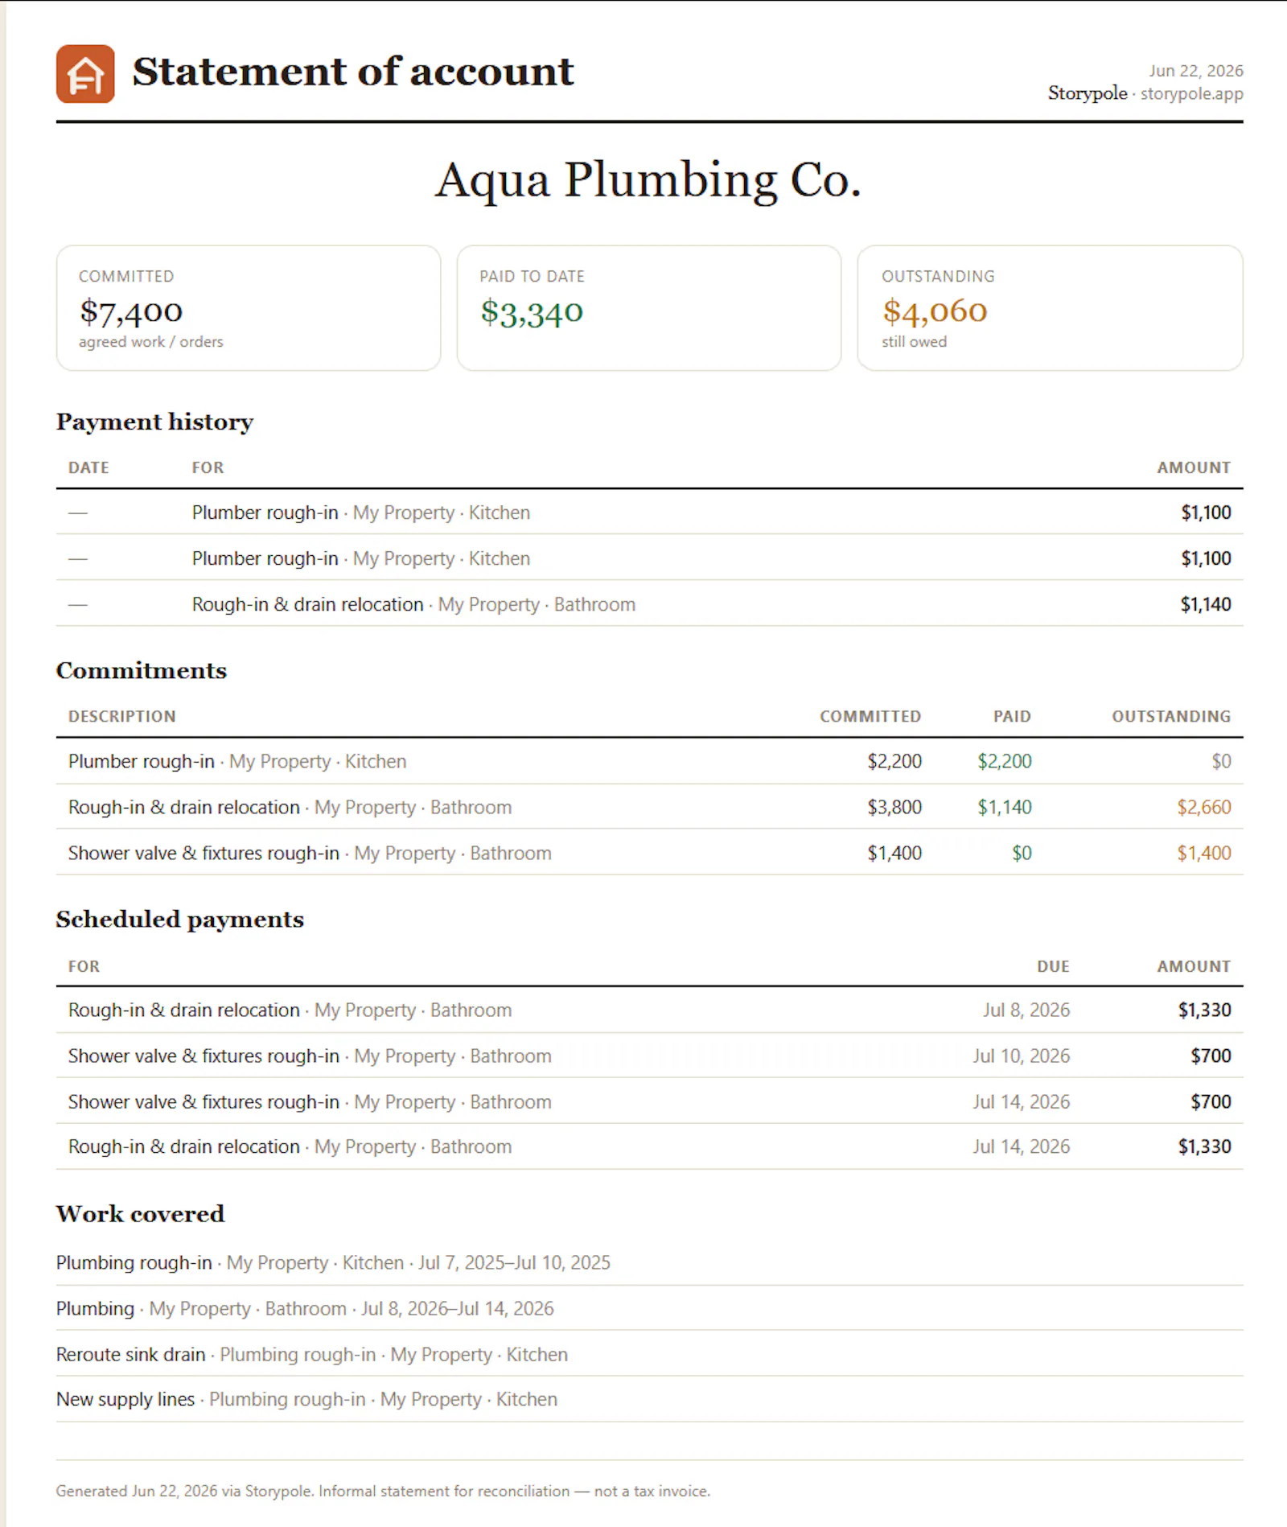Click the $1,140 Bathroom drain relocation payment row
Screen dimensions: 1287x1527
click(649, 604)
